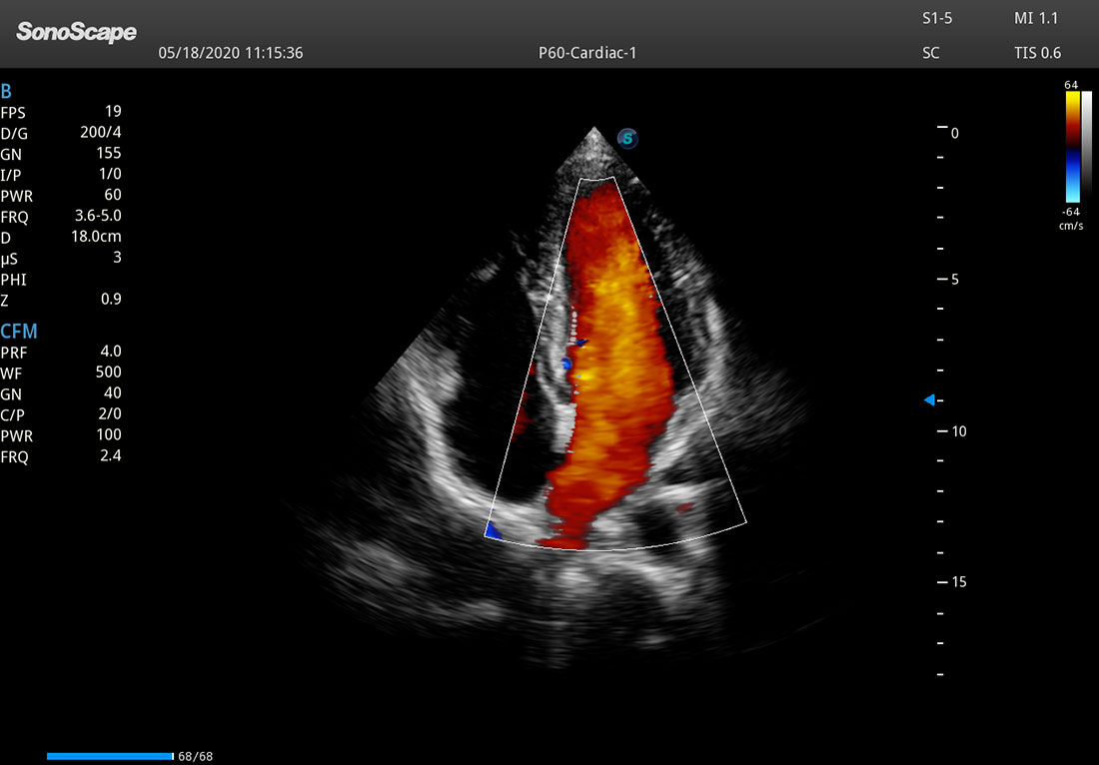Click the CFM GN value 40

[x=113, y=393]
